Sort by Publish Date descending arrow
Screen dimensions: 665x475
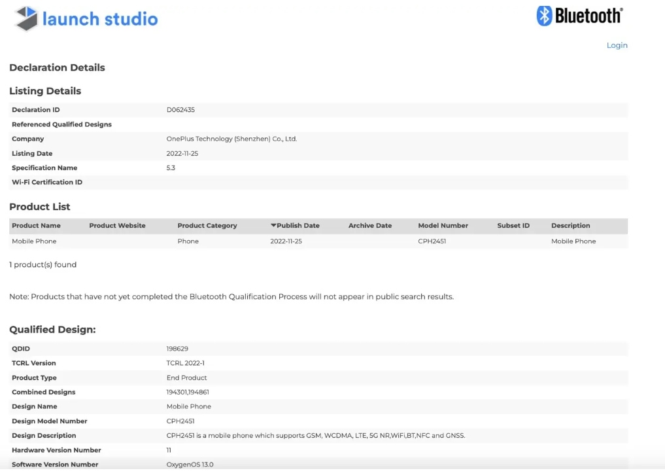[273, 226]
